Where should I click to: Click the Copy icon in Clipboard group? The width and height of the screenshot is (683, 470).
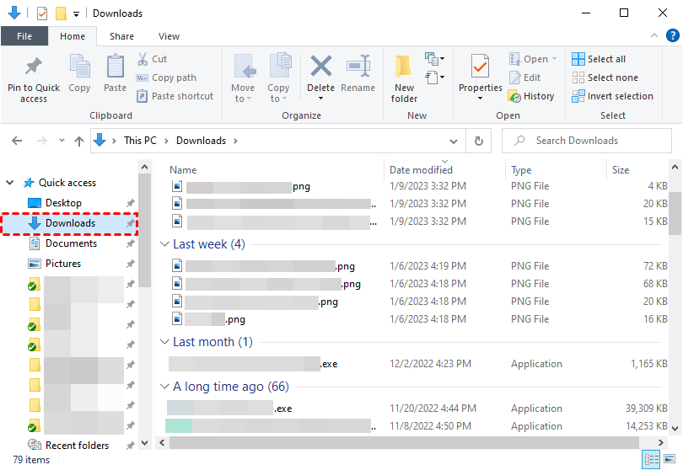pyautogui.click(x=79, y=67)
